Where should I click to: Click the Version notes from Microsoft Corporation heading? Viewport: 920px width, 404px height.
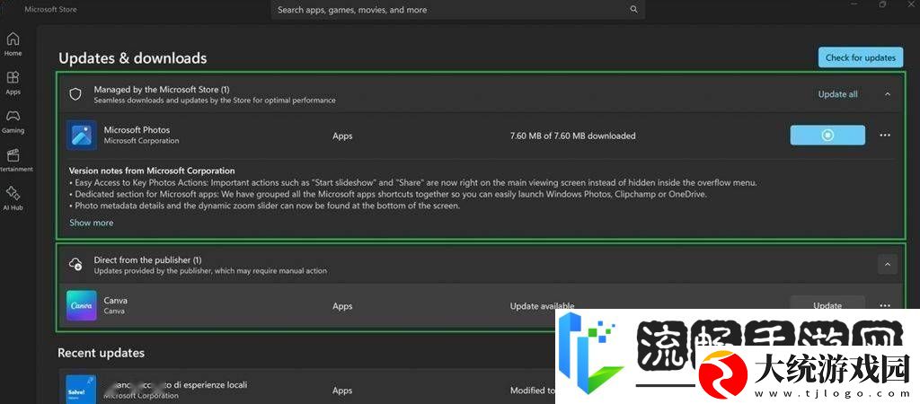point(152,171)
